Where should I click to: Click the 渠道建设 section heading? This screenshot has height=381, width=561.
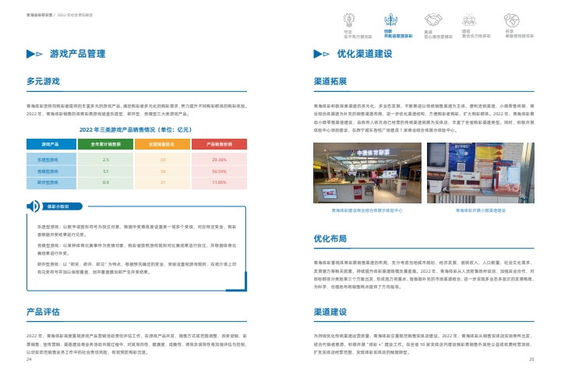(x=330, y=312)
